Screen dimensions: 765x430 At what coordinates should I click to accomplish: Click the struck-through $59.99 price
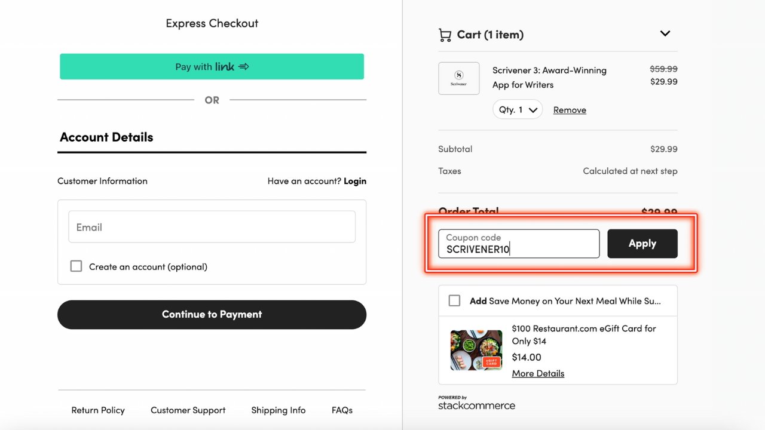pos(664,69)
